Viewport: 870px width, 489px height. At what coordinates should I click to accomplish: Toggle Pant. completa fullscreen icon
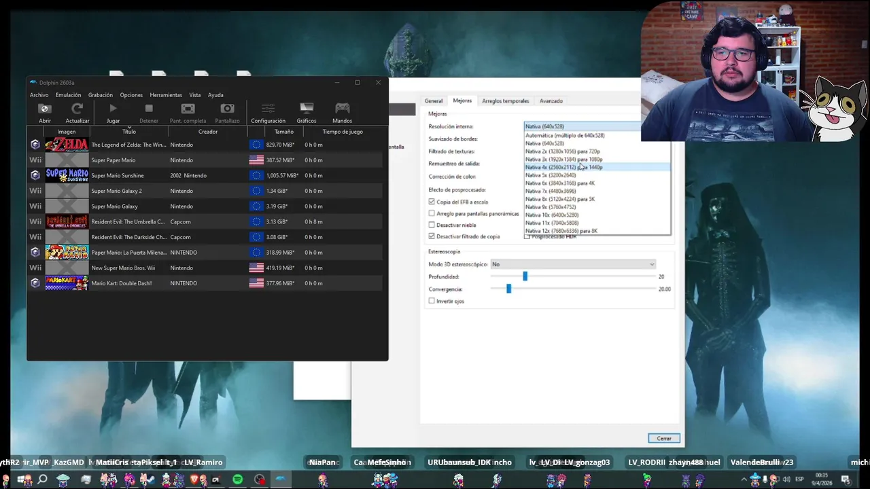point(188,109)
